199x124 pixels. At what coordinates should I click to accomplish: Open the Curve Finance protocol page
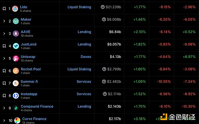point(34,119)
